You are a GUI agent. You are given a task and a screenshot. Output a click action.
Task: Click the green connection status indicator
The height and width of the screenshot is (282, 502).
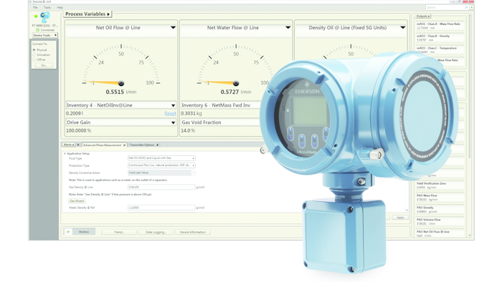36,16
